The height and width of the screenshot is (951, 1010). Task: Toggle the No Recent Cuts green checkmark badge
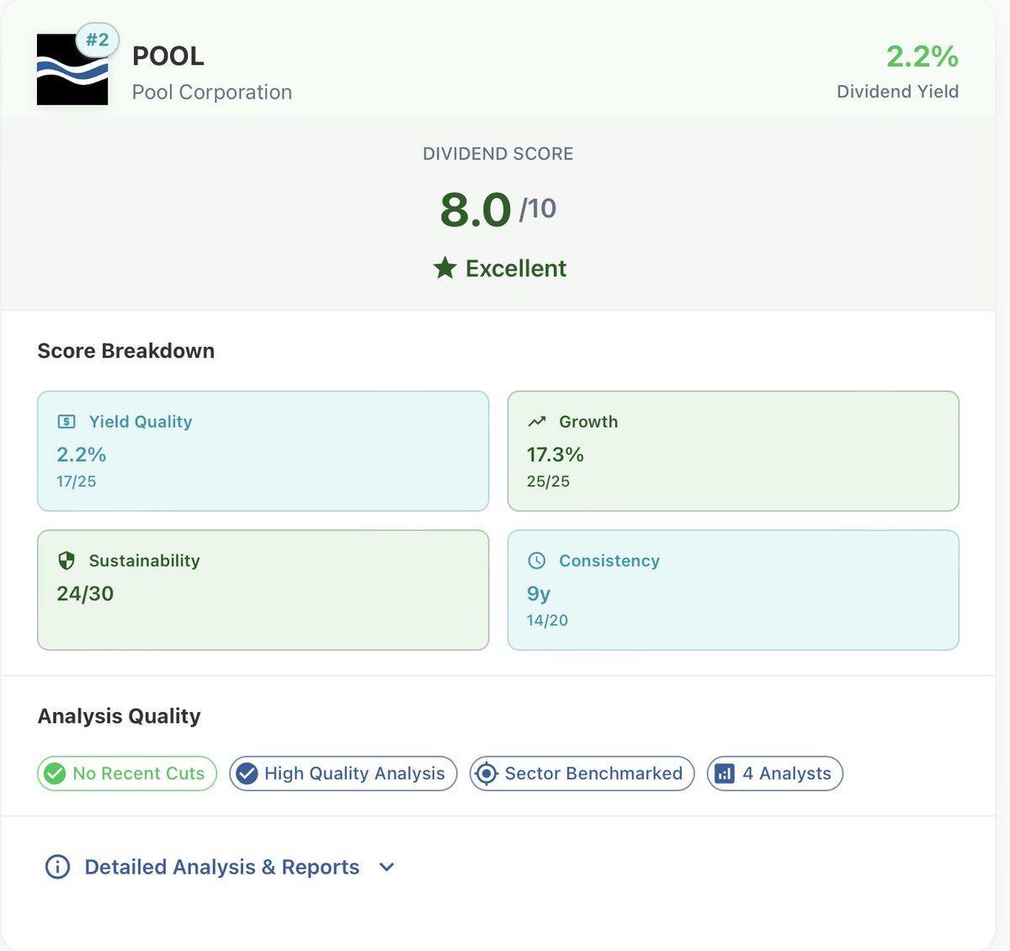(126, 773)
